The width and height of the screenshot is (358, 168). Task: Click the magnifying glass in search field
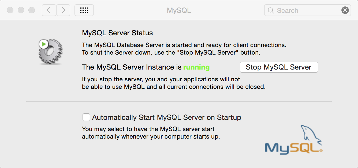(x=271, y=10)
